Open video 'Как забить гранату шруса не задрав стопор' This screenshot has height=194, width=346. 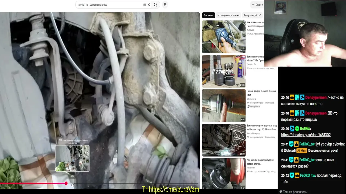coord(260,162)
